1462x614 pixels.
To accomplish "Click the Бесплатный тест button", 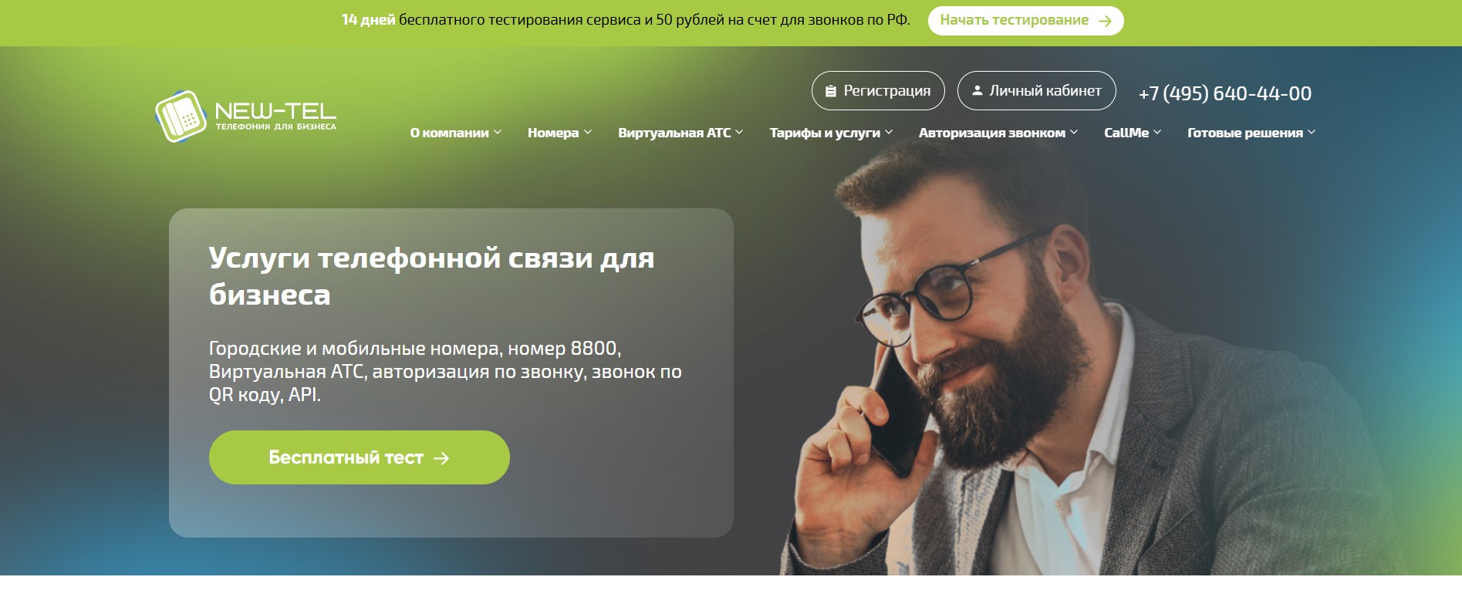I will (359, 457).
